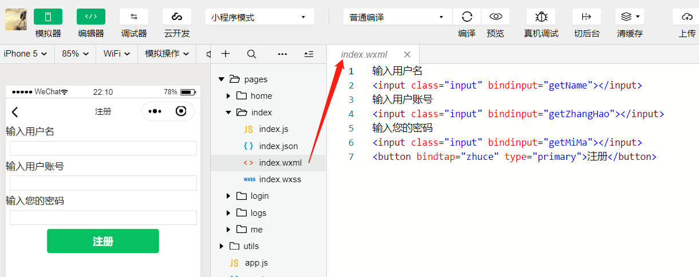This screenshot has width=699, height=277.
Task: Click the Preview (预览) eye icon
Action: tap(496, 17)
